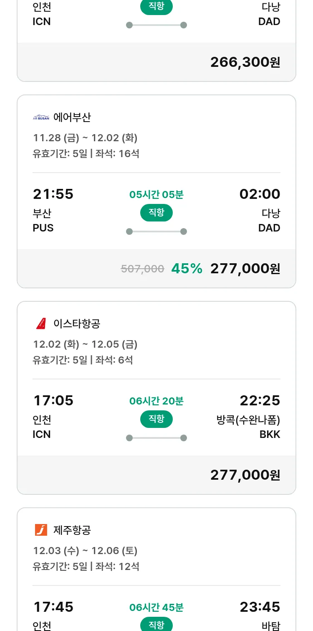This screenshot has width=313, height=631.
Task: Click the red Eastar Jet logo
Action: pyautogui.click(x=41, y=323)
